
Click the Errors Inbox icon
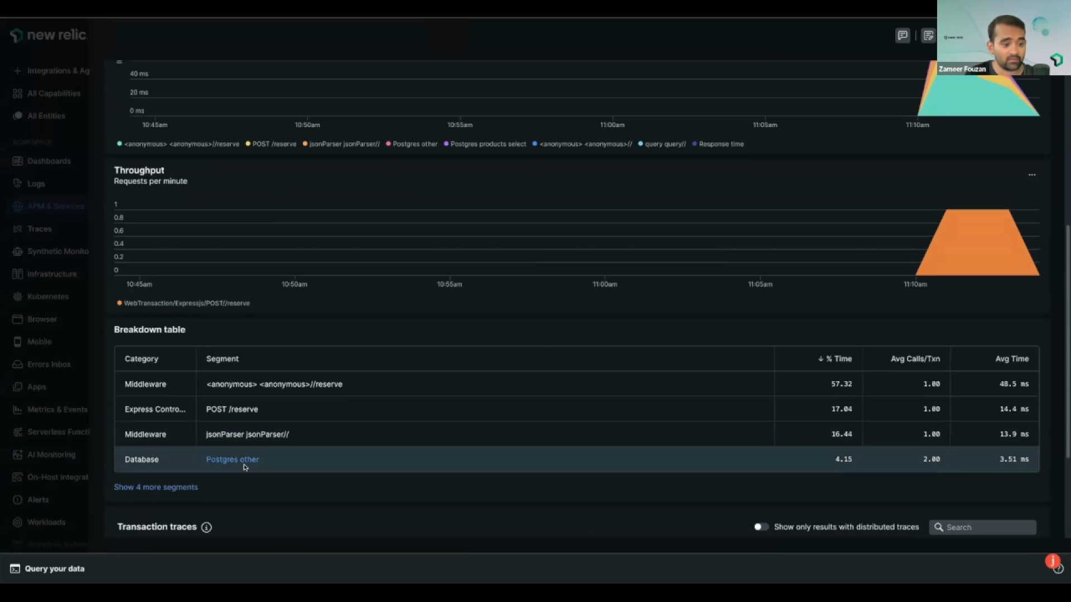pos(17,365)
